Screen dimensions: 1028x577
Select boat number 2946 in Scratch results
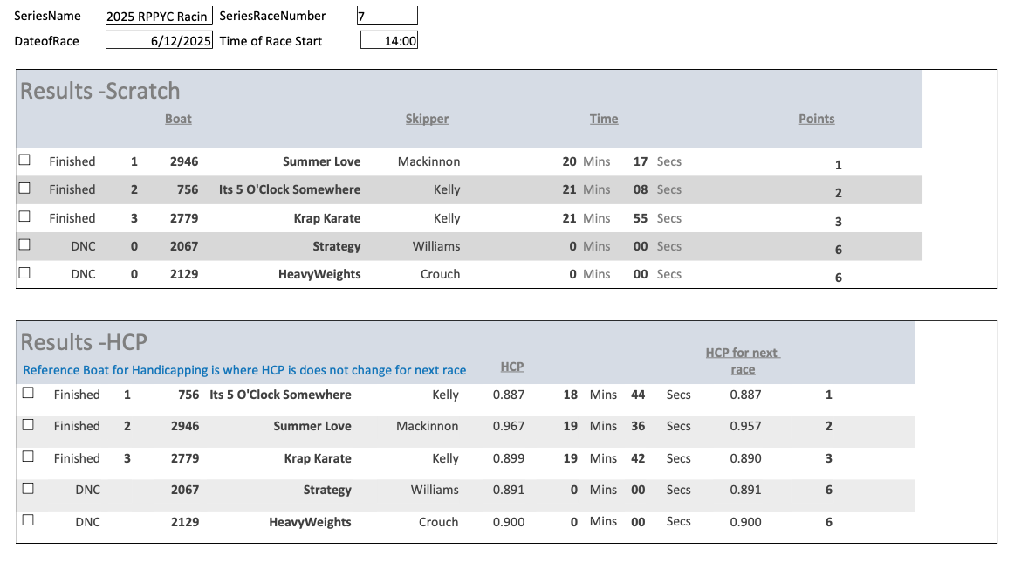click(184, 161)
